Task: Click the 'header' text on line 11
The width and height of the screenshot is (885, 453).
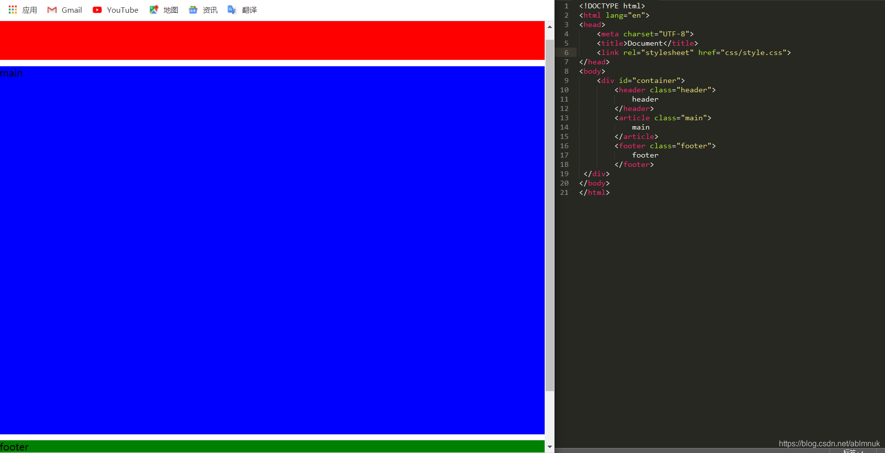Action: tap(645, 99)
